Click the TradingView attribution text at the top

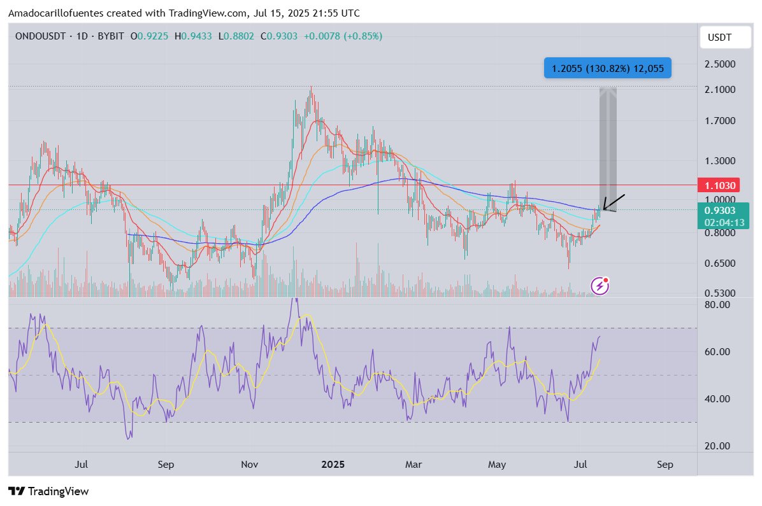click(183, 13)
